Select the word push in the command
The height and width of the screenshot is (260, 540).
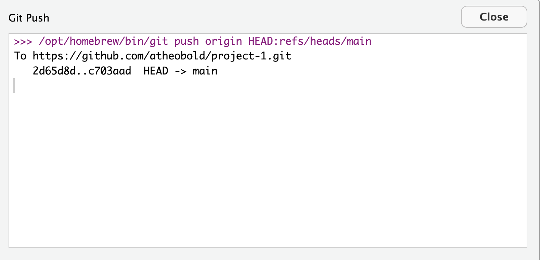pos(187,41)
